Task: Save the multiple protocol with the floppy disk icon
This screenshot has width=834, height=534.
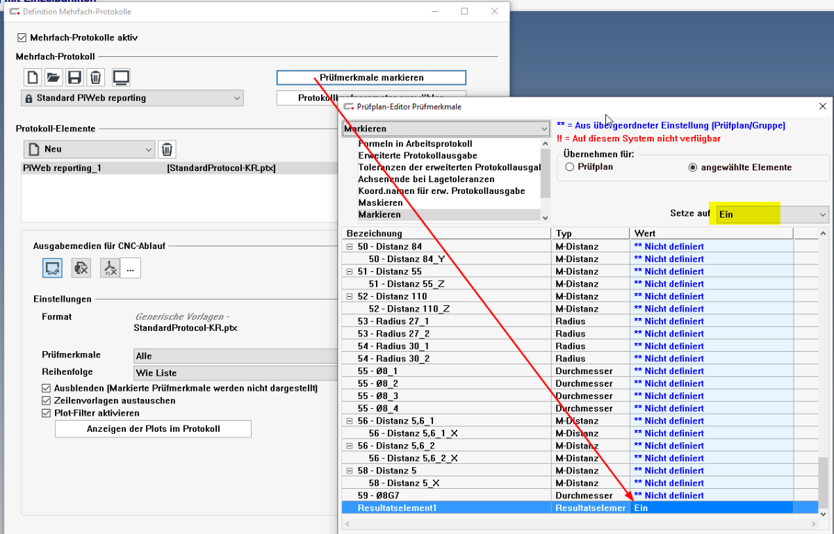Action: coord(74,77)
